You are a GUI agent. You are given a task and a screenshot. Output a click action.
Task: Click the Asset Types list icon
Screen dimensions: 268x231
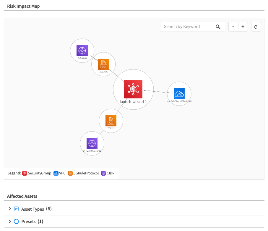(17, 209)
